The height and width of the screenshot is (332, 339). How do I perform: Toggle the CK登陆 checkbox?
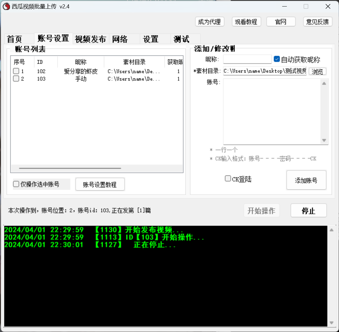coord(228,179)
